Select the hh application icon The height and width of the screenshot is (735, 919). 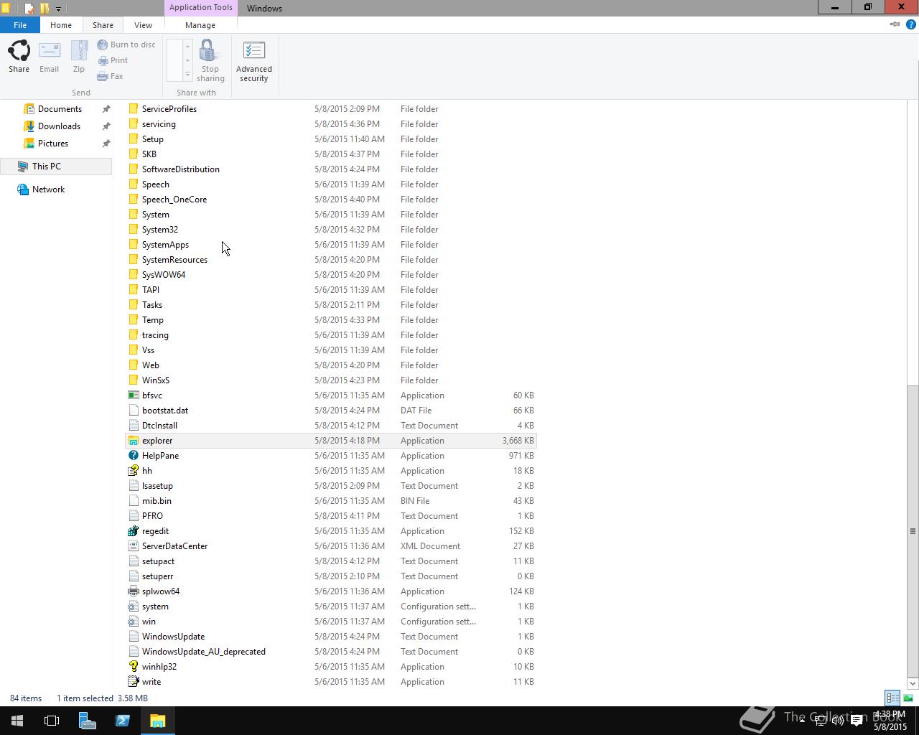pos(133,471)
